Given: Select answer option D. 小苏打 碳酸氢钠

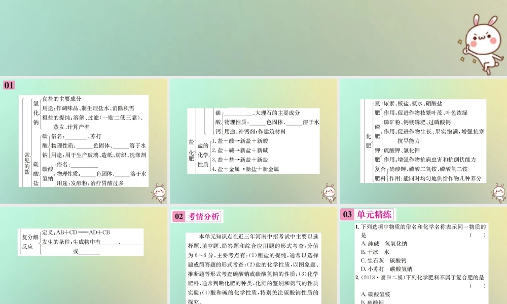Looking at the screenshot, I should click(x=386, y=269).
